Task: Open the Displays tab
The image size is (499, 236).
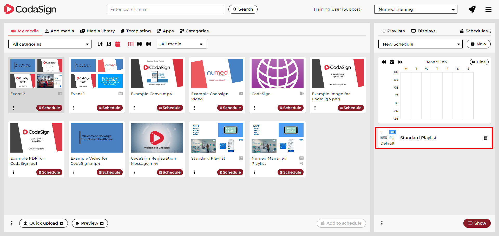Action: 423,31
